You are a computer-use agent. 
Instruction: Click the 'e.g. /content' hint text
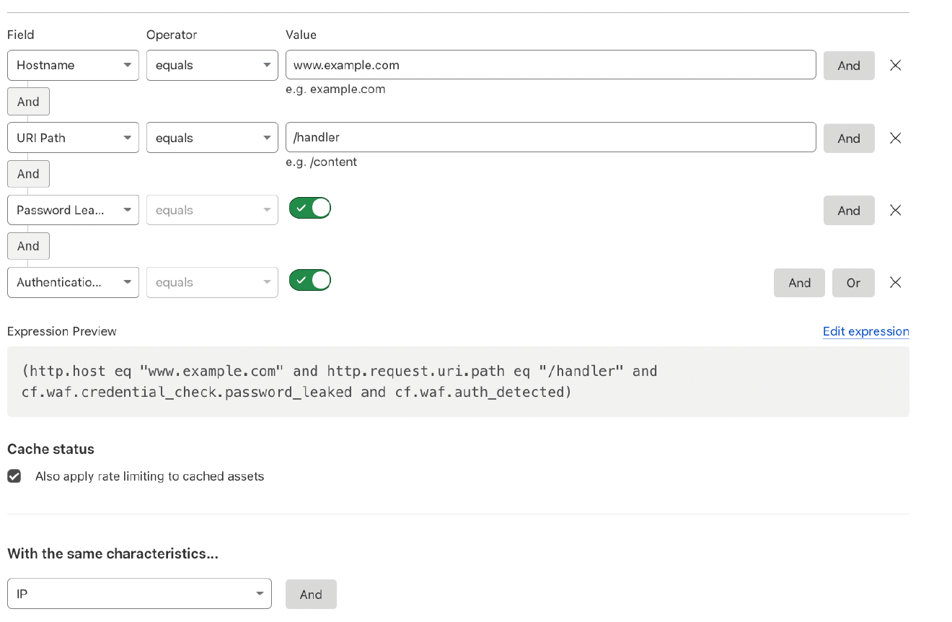[x=321, y=162]
